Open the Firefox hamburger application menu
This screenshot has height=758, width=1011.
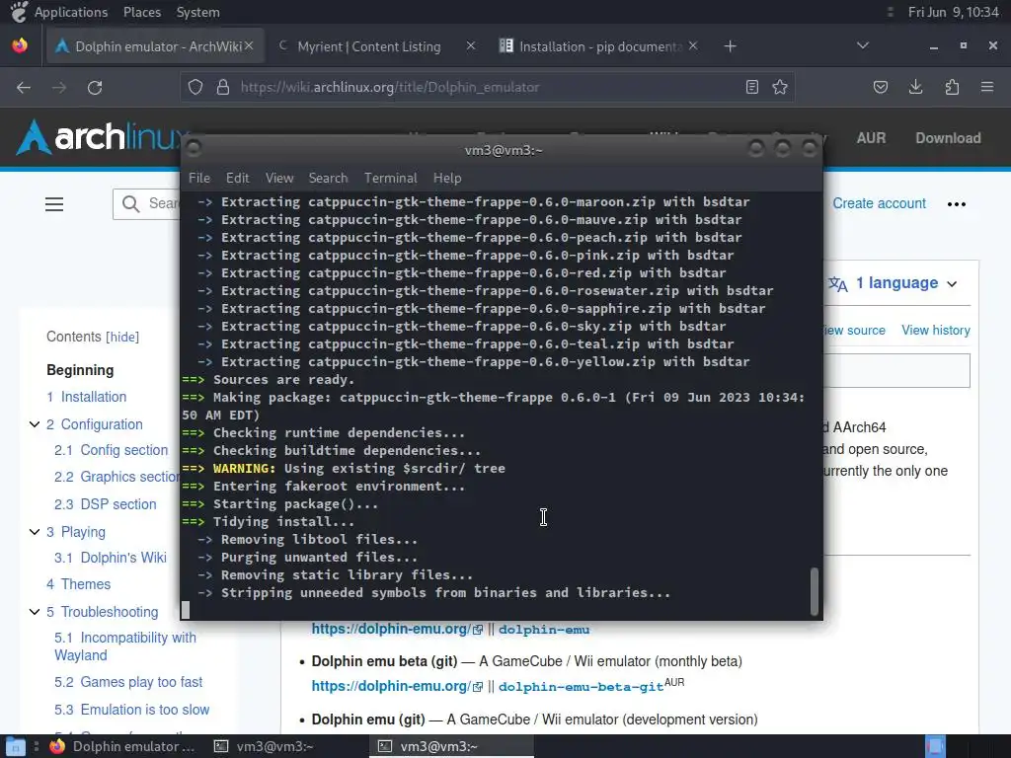coord(987,87)
